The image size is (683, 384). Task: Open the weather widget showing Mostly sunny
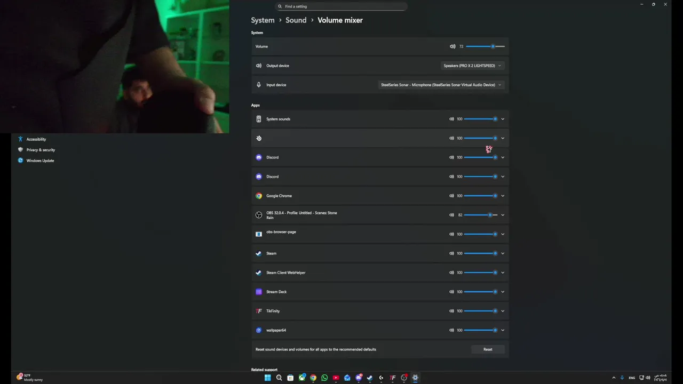[30, 378]
